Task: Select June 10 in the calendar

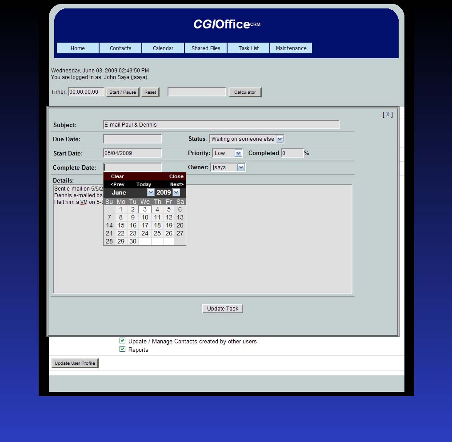Action: [x=145, y=217]
